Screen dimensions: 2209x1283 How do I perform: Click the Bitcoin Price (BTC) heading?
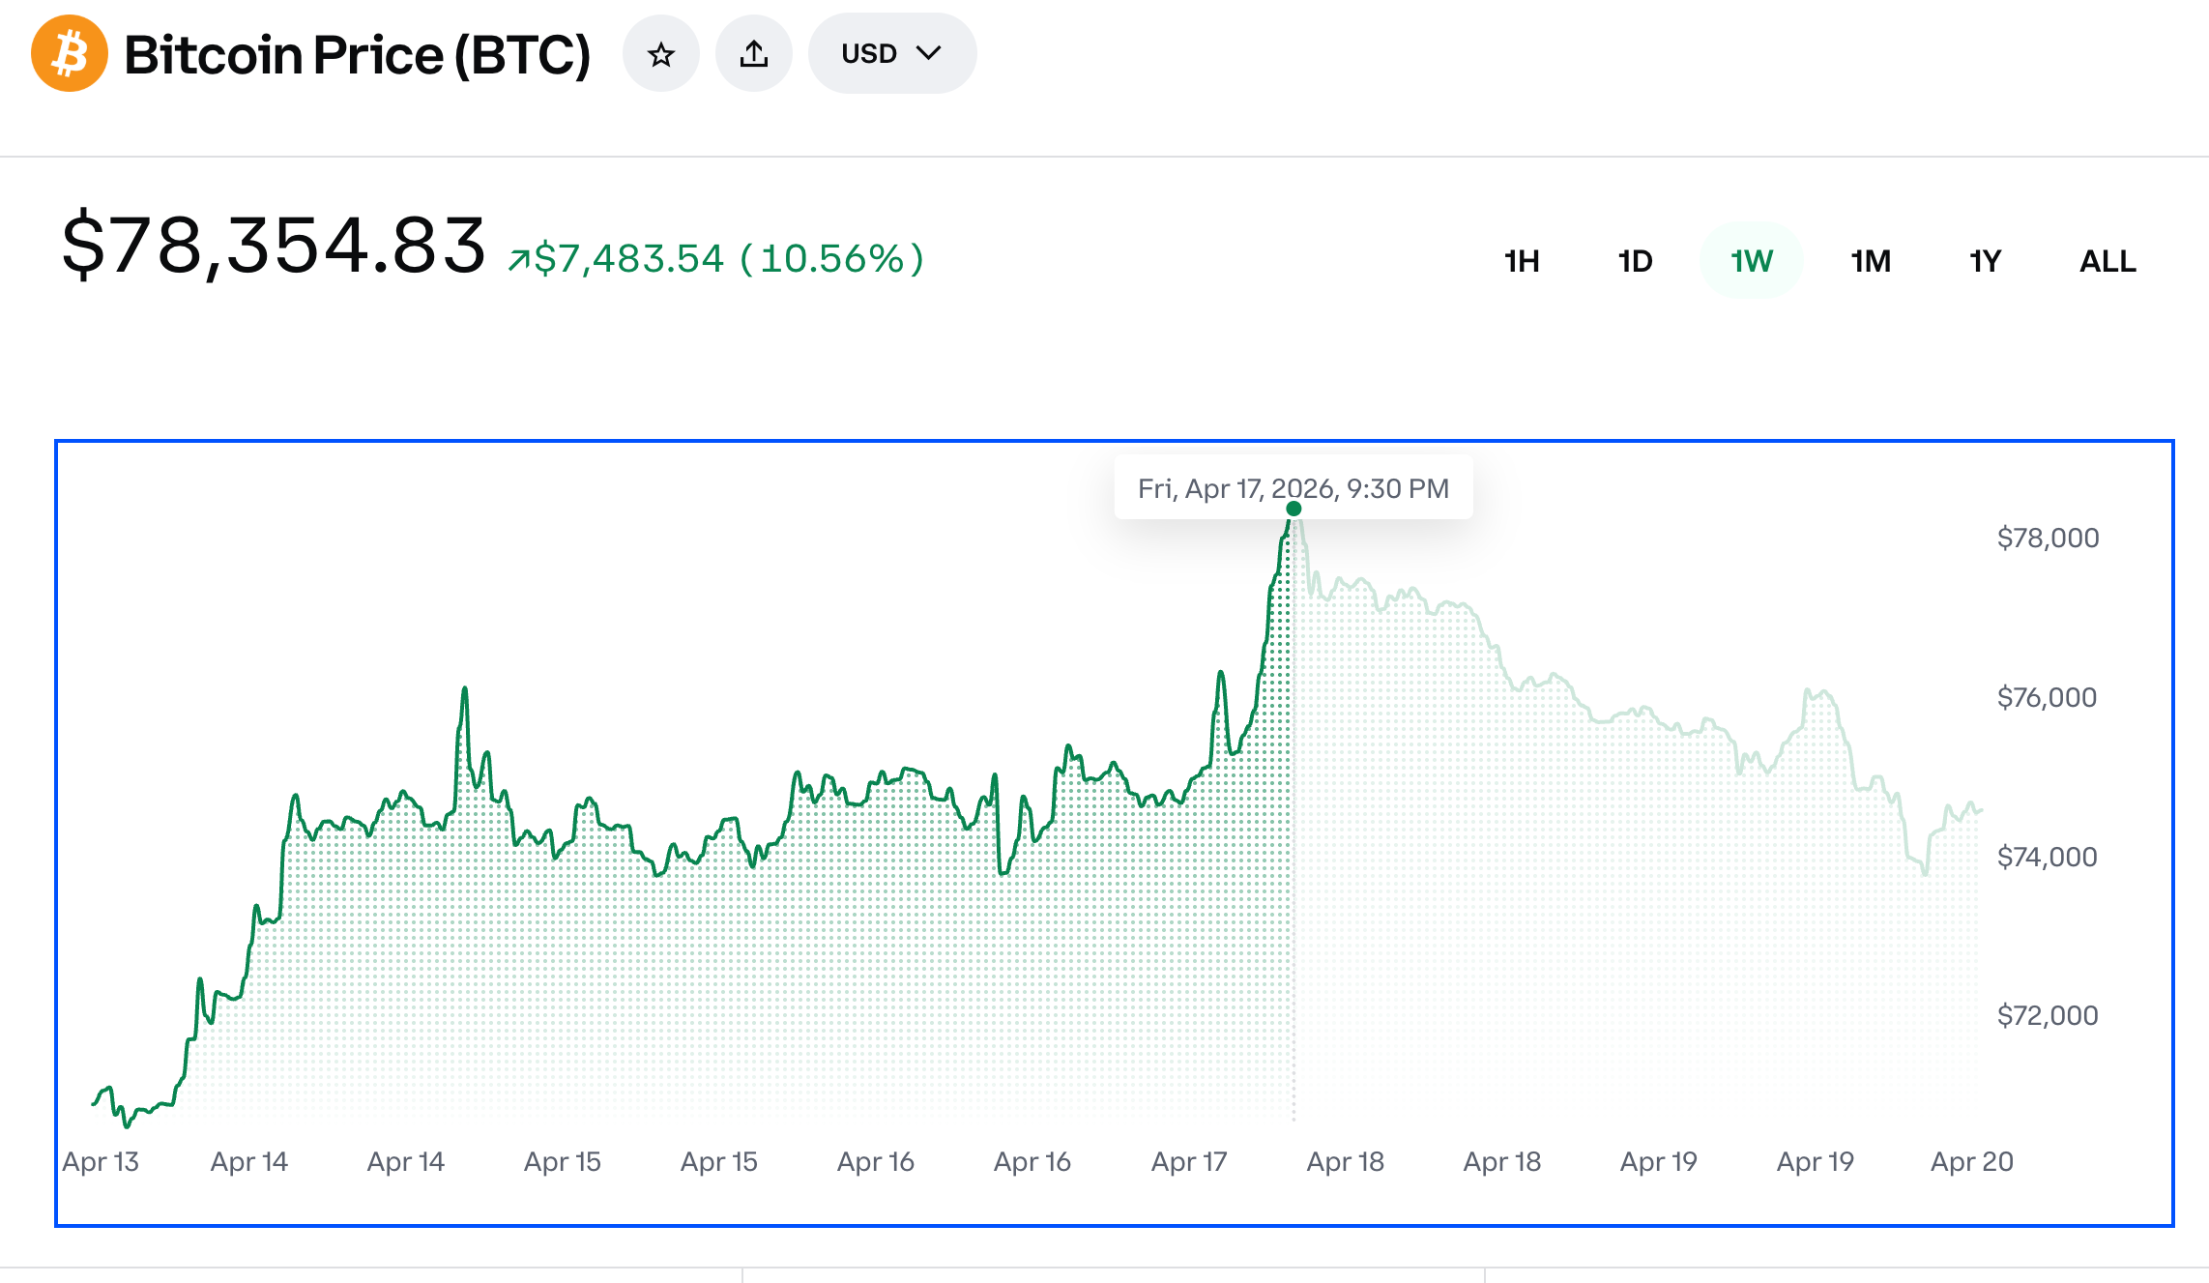coord(359,55)
